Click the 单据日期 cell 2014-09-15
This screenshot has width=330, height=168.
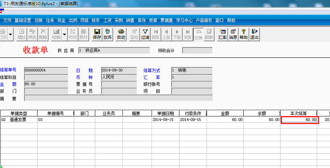click(x=165, y=120)
